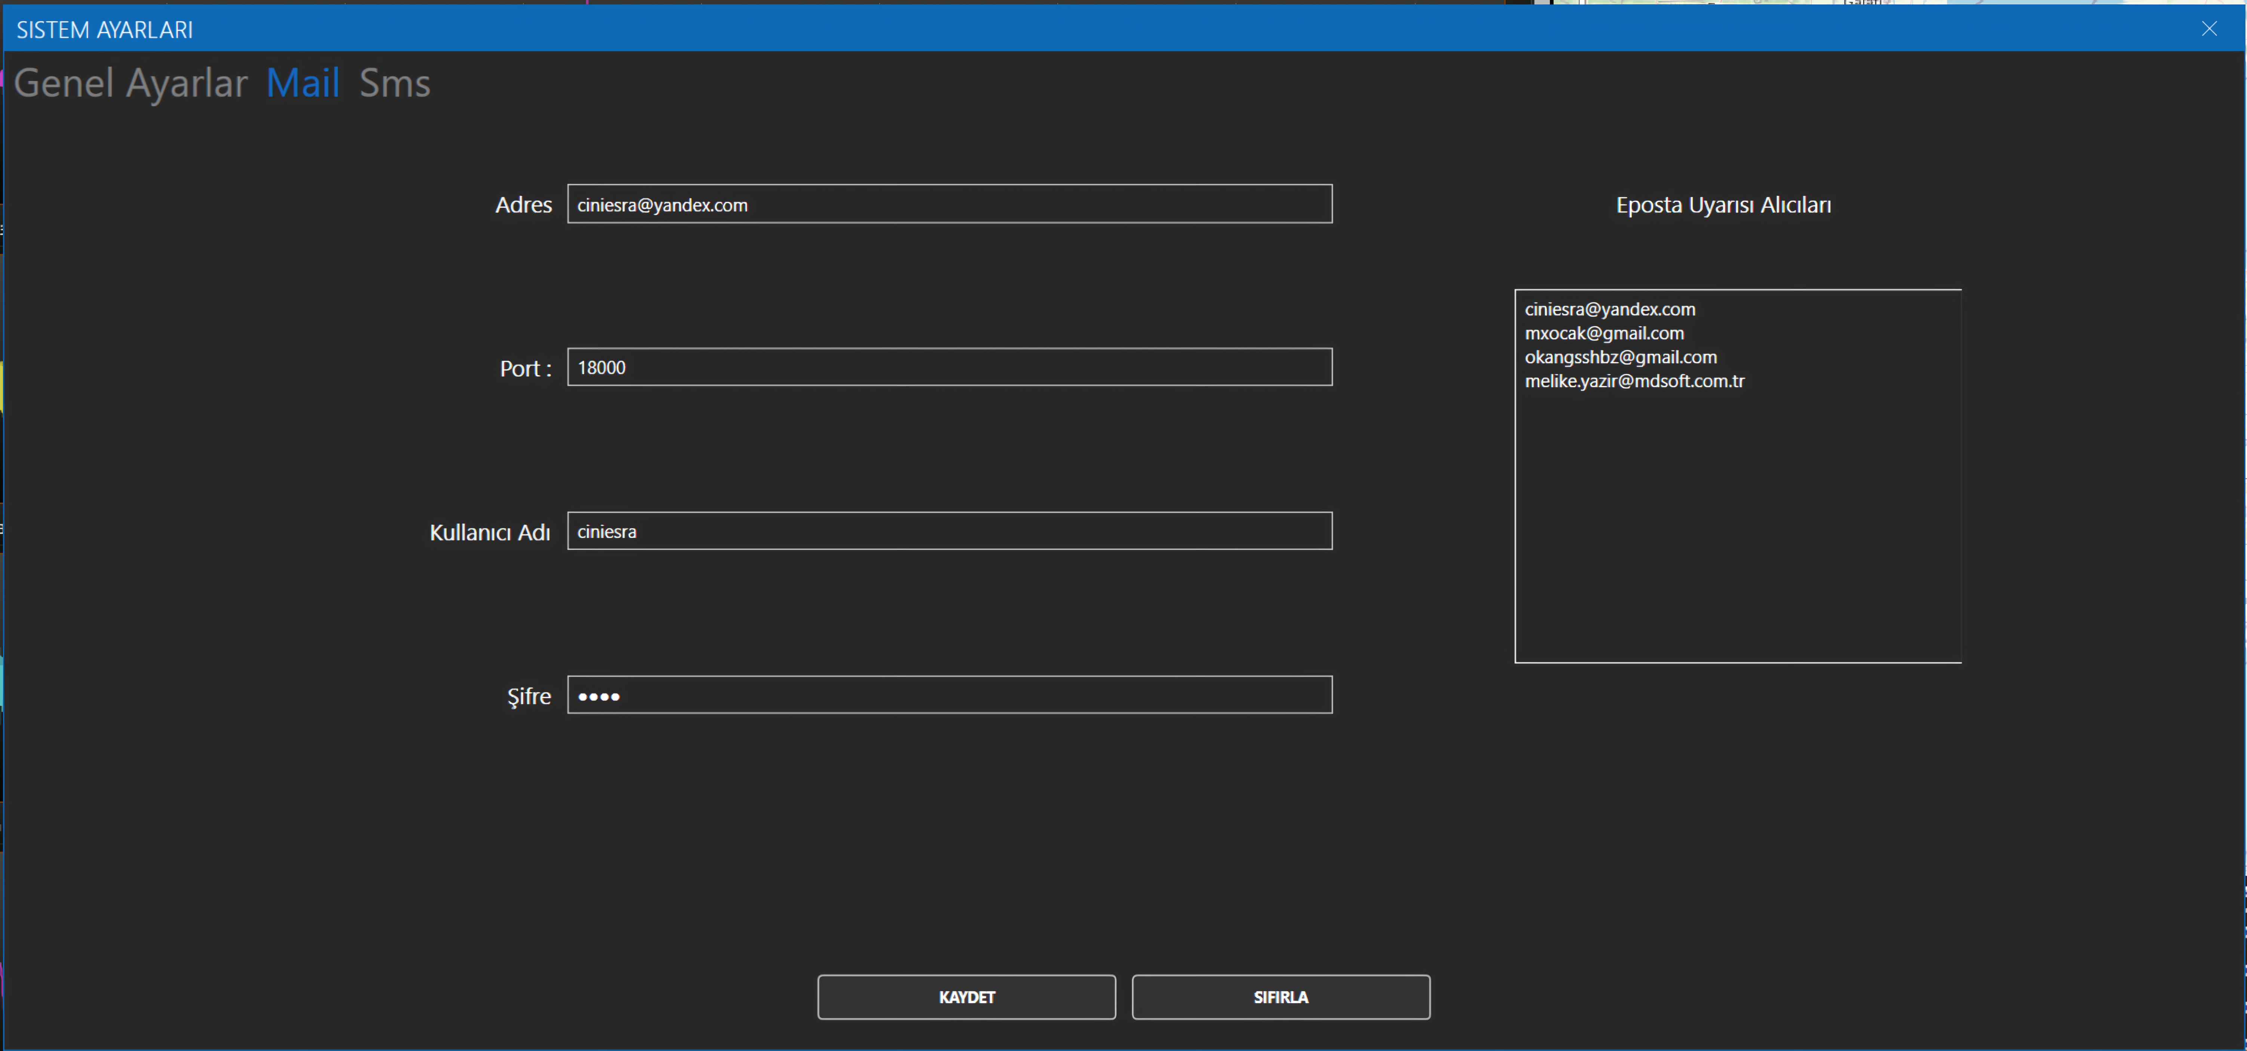Open the Sms tab
Screen dimensions: 2247x1051
point(394,84)
